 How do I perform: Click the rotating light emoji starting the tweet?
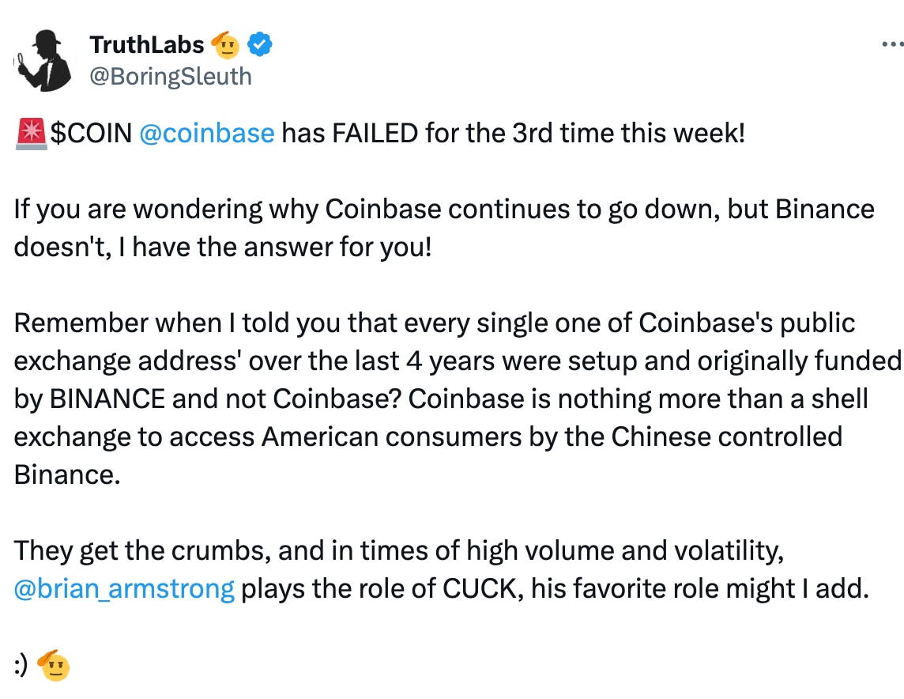[30, 133]
